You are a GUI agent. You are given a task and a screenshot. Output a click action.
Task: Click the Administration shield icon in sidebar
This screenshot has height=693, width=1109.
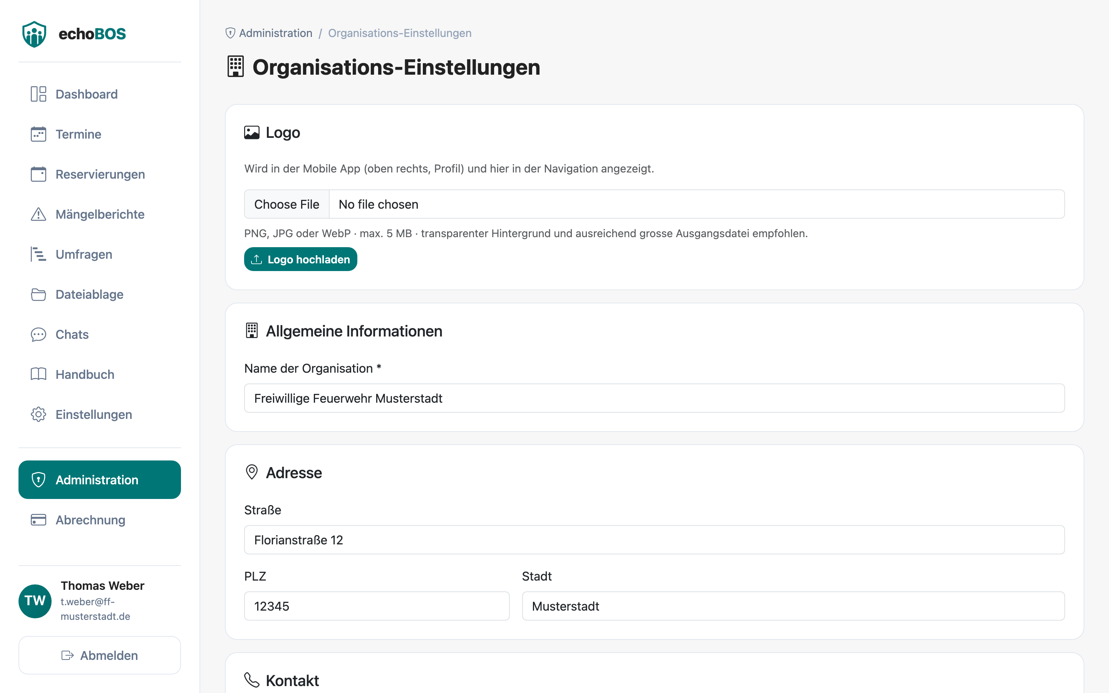point(39,480)
